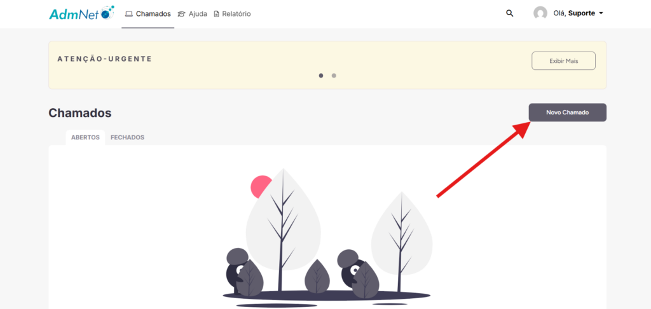
Task: Click the empty-state trees illustration
Action: click(327, 238)
